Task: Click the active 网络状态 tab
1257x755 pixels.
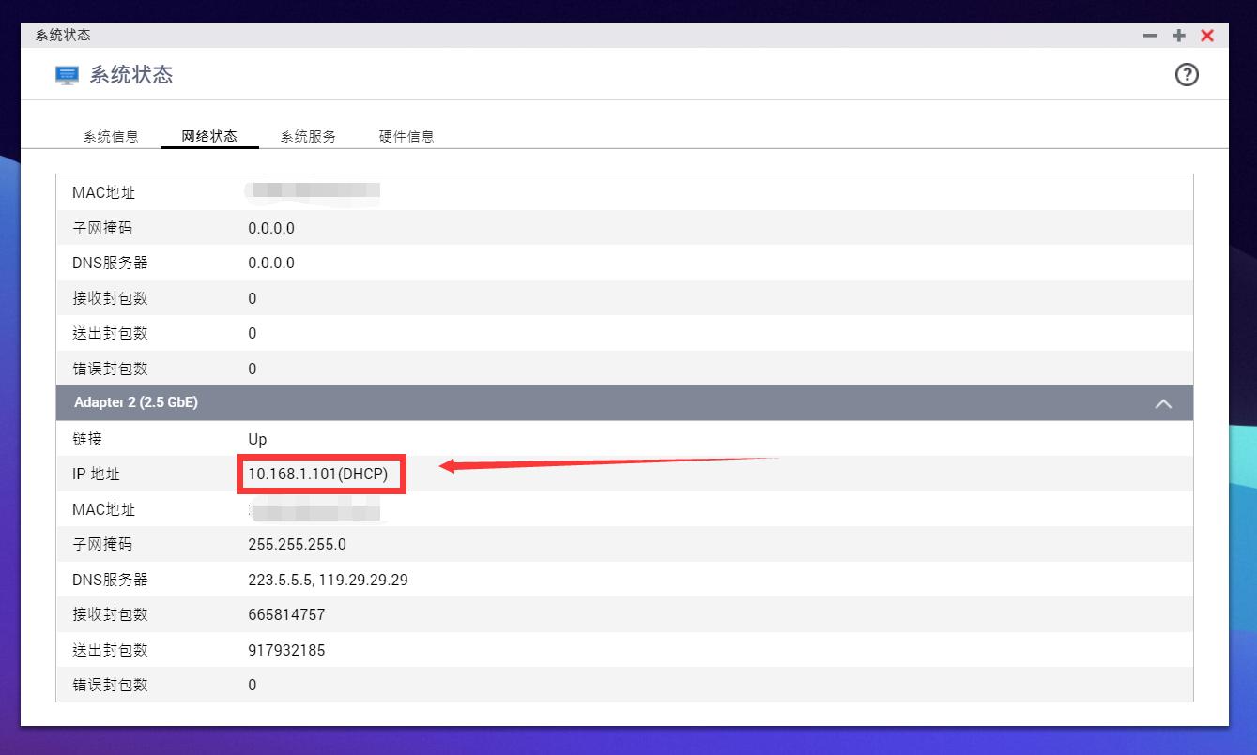Action: click(209, 135)
